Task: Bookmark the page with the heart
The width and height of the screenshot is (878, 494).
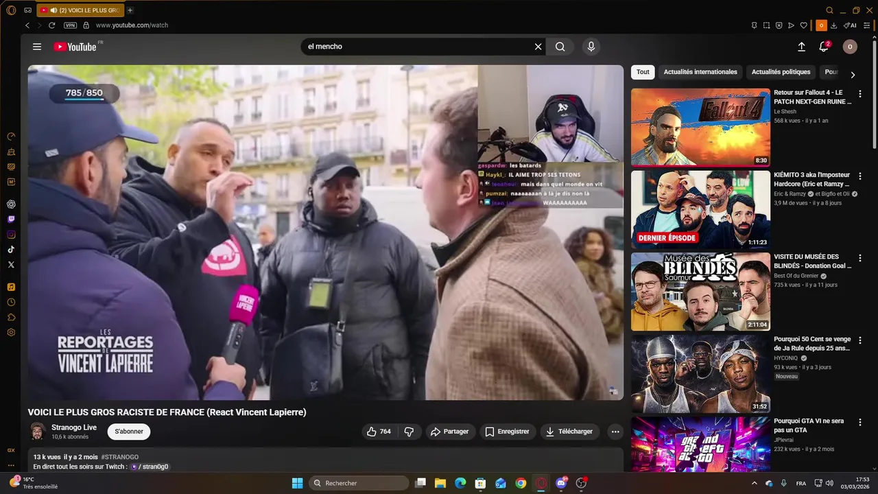Action: pos(804,25)
